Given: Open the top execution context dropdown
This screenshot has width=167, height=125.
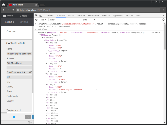Looking at the screenshot, I should pyautogui.click(x=44, y=20).
